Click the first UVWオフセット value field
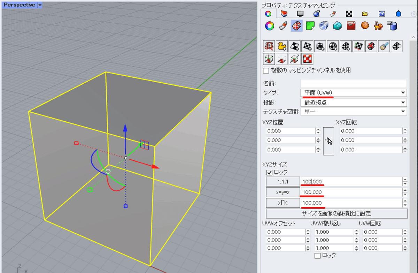Image resolution: width=418 pixels, height=273 pixels. point(286,232)
